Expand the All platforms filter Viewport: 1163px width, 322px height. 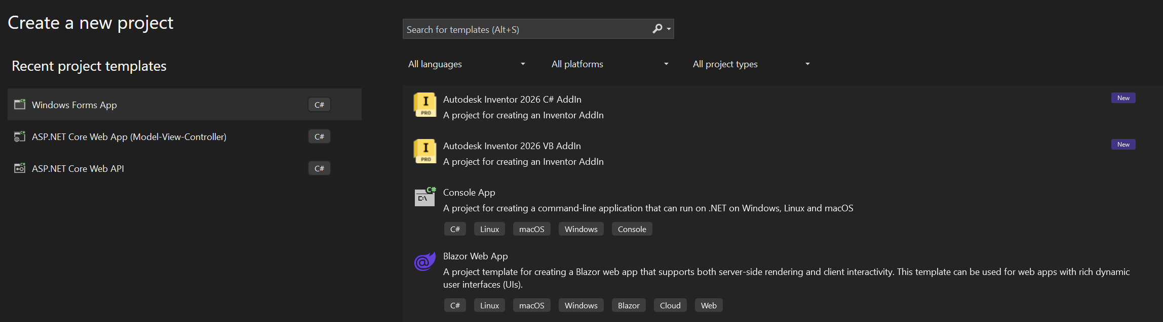coord(609,64)
